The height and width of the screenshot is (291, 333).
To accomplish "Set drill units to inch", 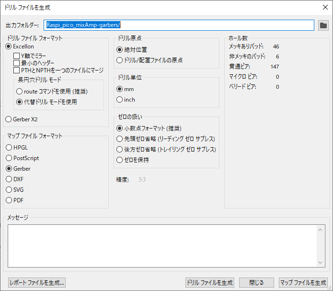I will 126,100.
